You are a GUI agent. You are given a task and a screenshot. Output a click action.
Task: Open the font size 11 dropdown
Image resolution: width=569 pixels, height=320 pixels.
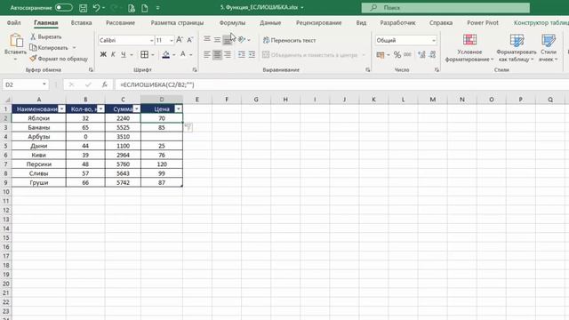tap(172, 40)
